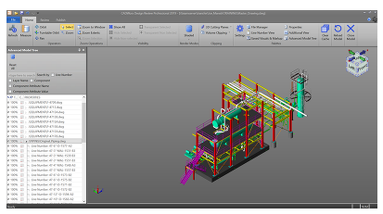This screenshot has height=214, width=383.
Task: Click Show All in Visibility group
Action: pyautogui.click(x=117, y=27)
